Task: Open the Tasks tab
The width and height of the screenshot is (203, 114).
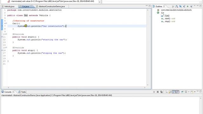Action: [22, 92]
